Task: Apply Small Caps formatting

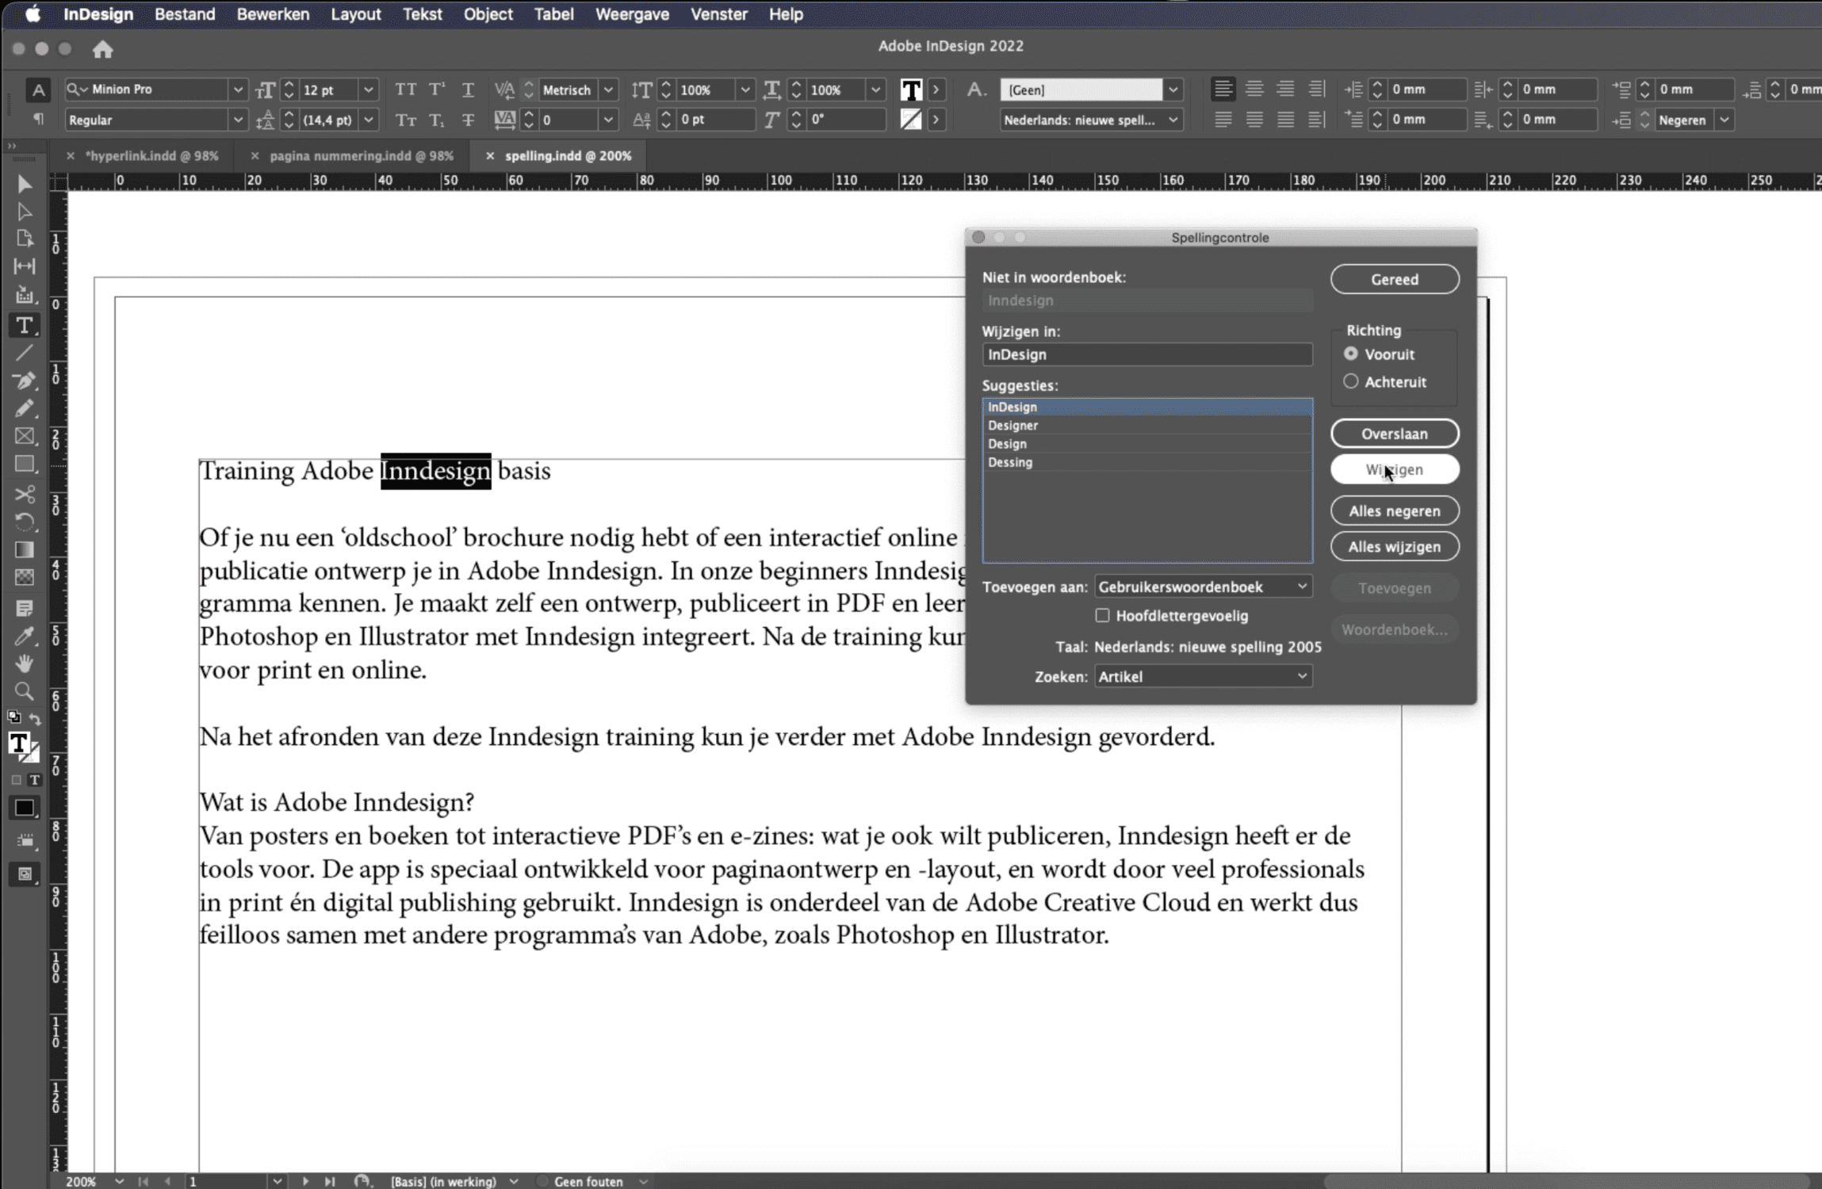Action: click(405, 120)
